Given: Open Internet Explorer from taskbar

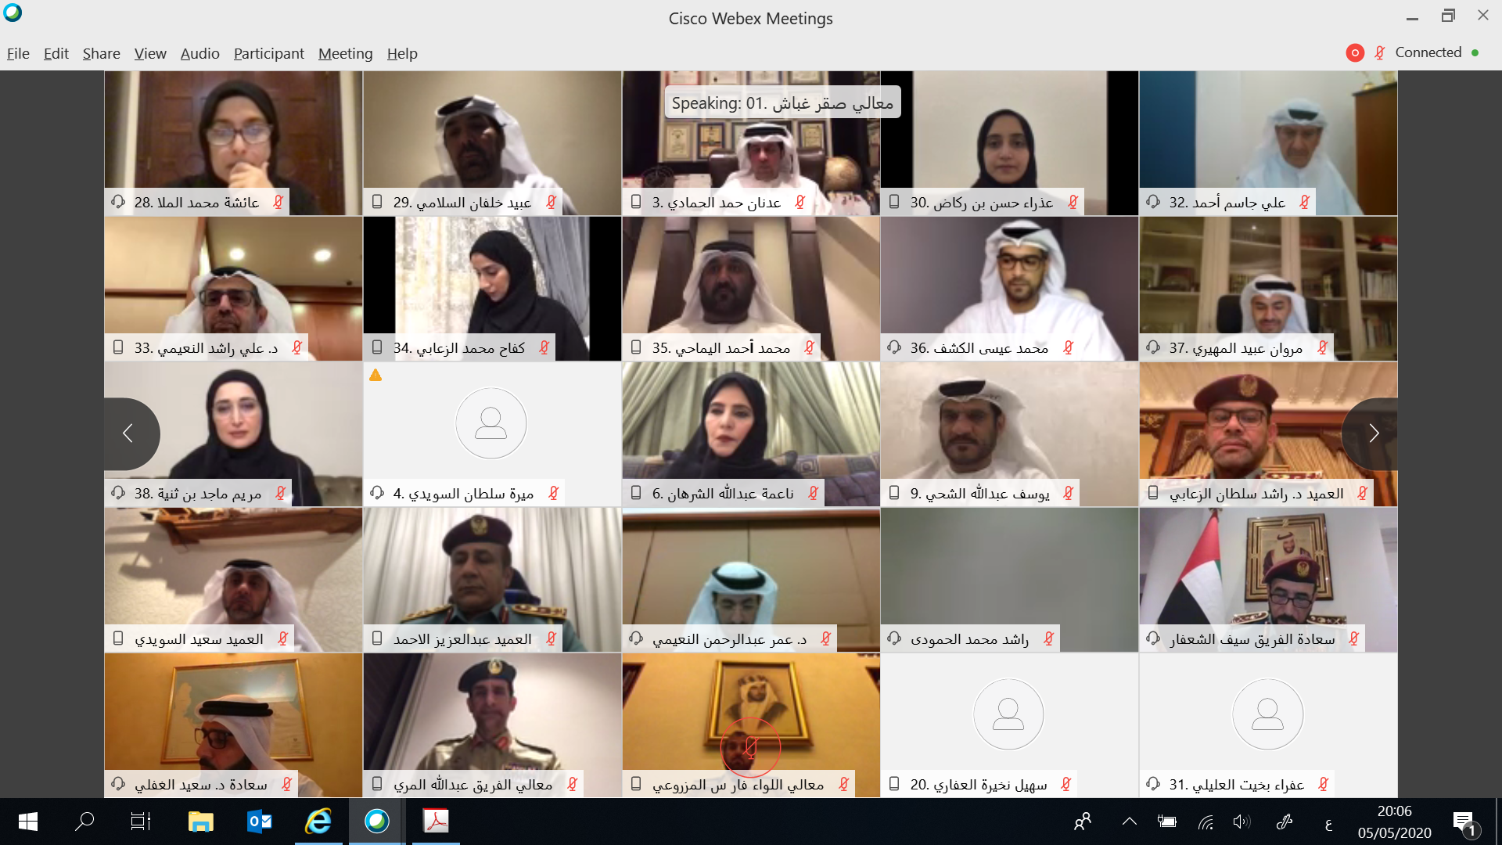Looking at the screenshot, I should (x=318, y=822).
